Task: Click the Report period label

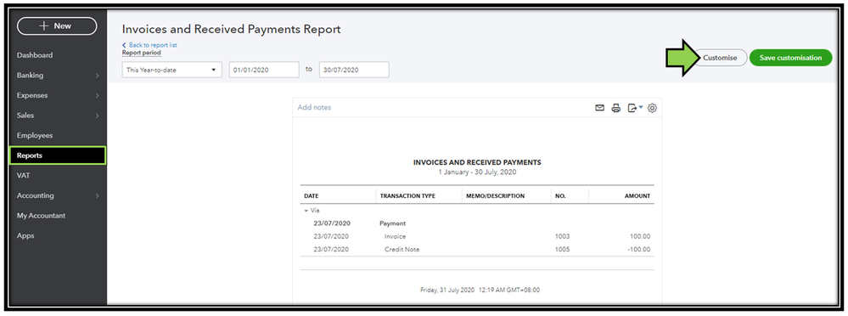Action: pos(141,53)
